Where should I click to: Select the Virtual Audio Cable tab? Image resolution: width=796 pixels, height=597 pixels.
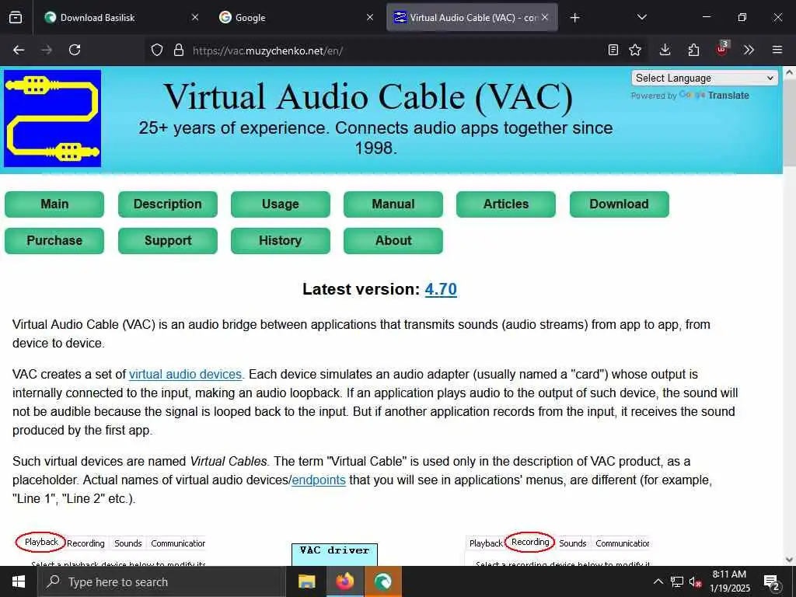[472, 17]
